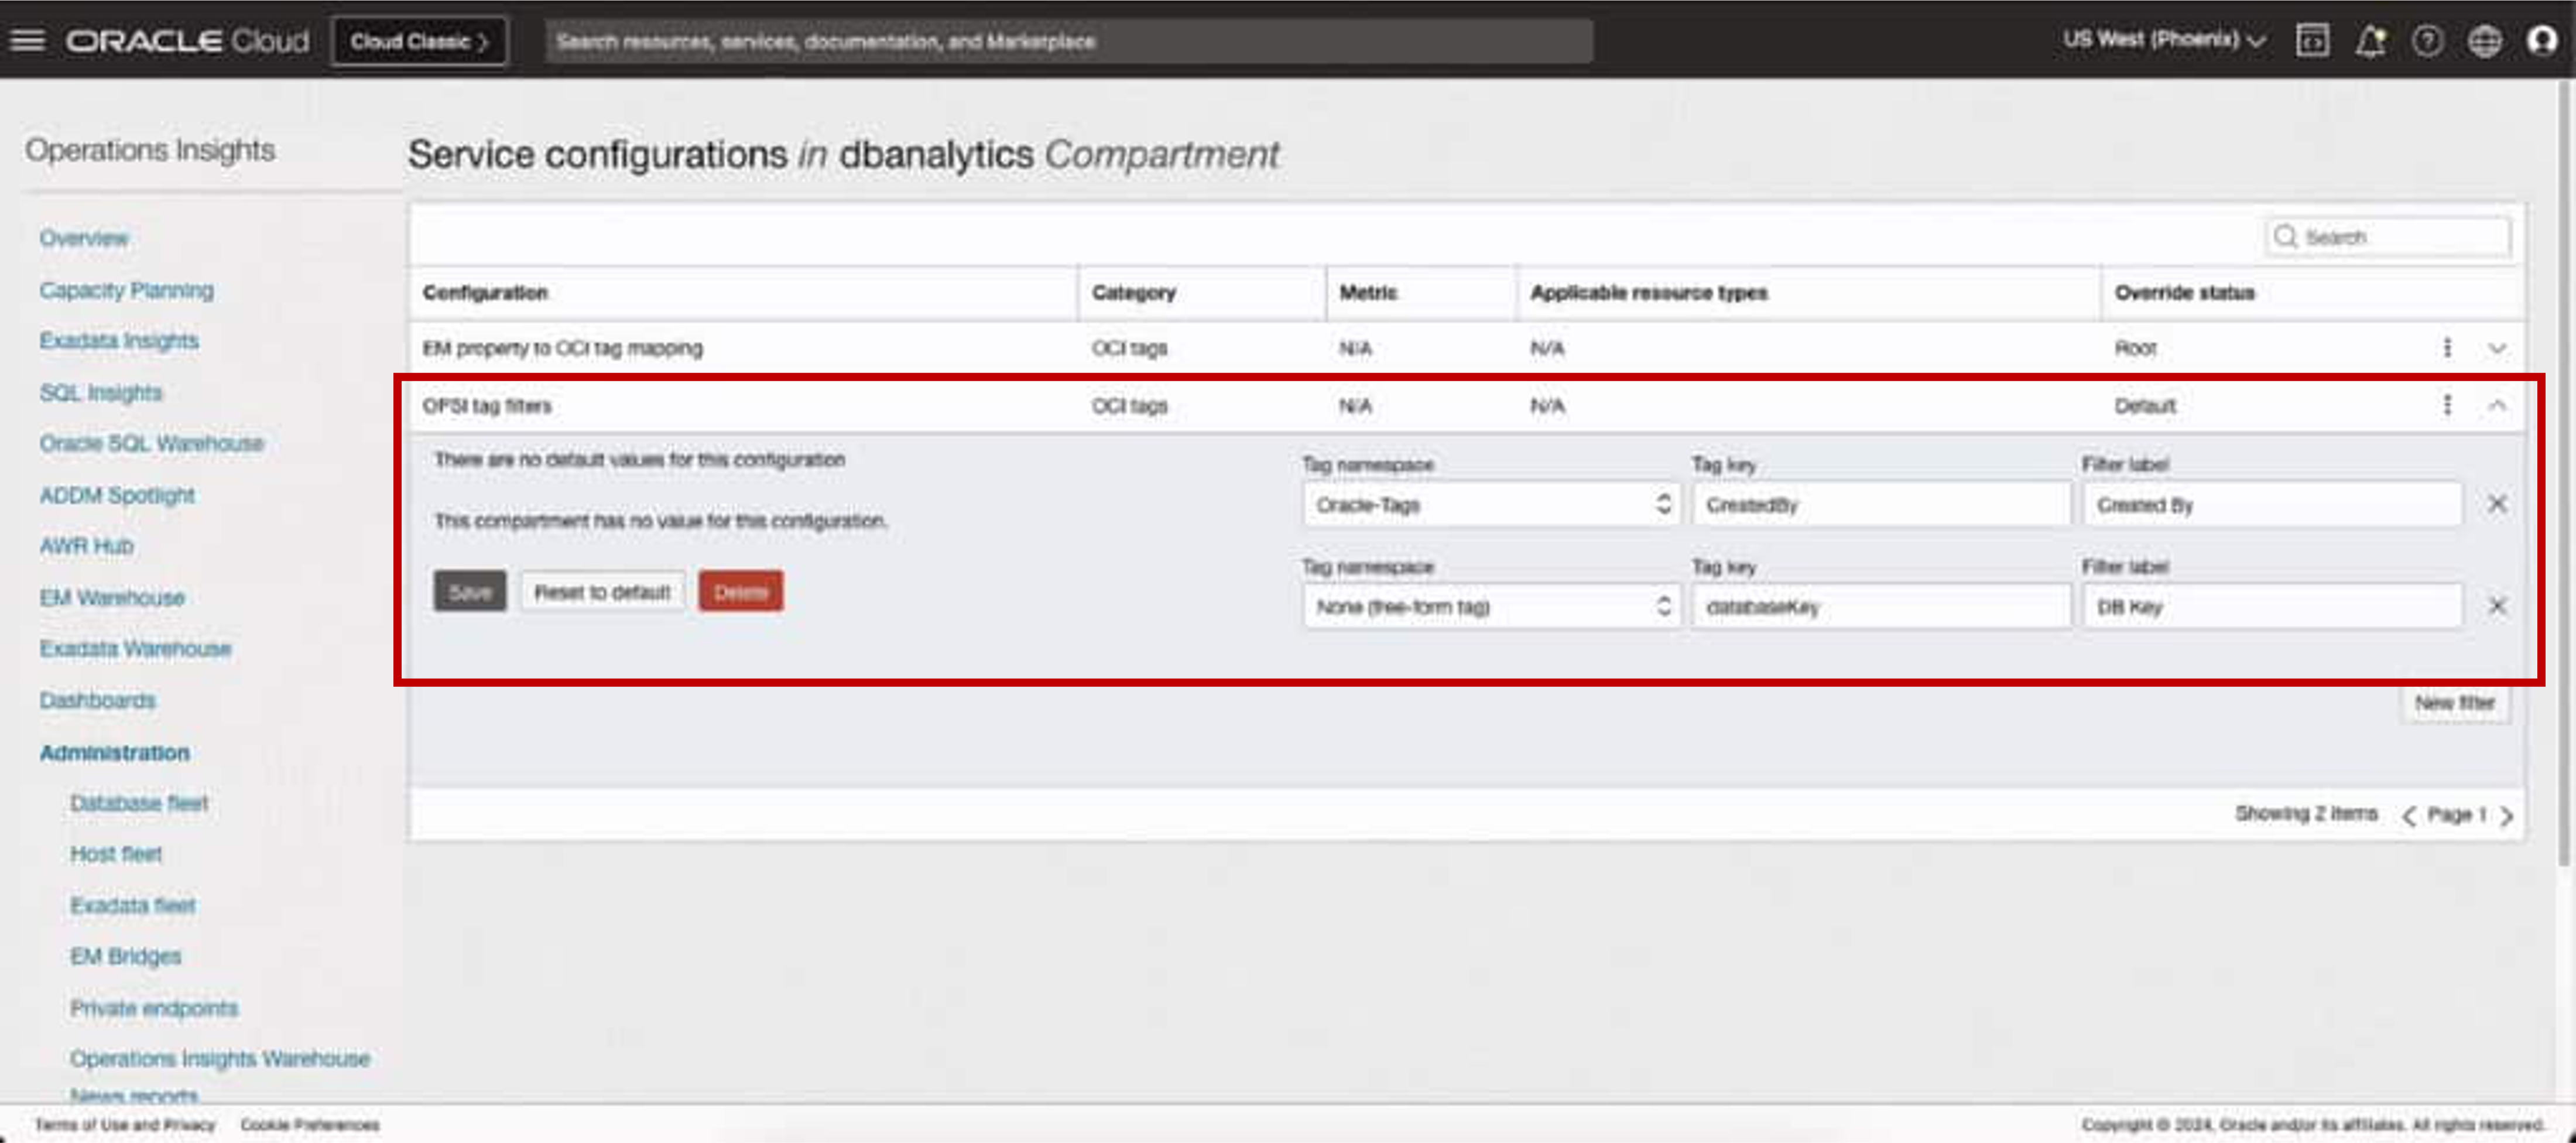Select Administration in the sidebar
The image size is (2576, 1143).
click(114, 752)
